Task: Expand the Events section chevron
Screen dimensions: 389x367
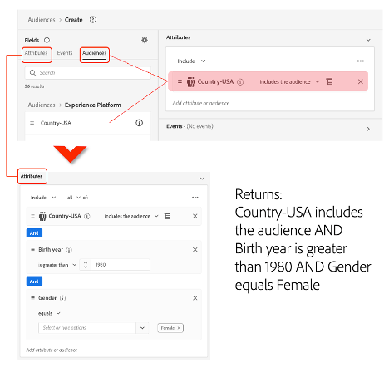Action: [x=368, y=129]
